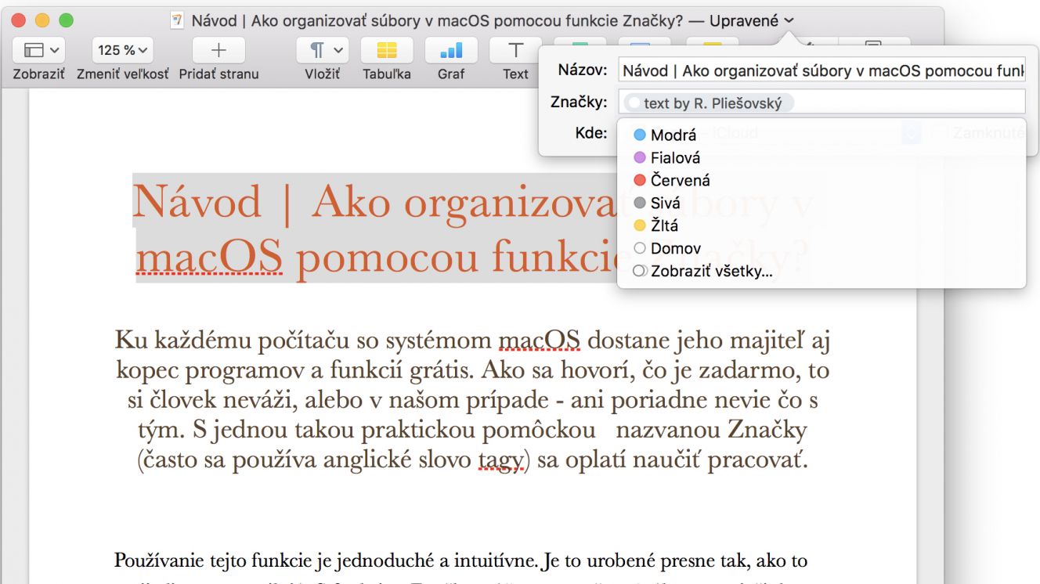Click the orange heading 'Návod | Ako organizovať'
Viewport: 1040px width, 584px height.
(376, 202)
